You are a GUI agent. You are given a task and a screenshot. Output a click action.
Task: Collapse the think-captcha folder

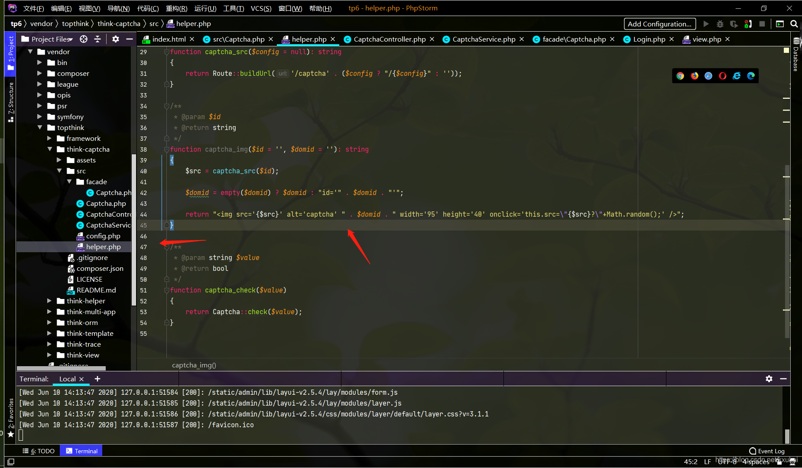pos(49,149)
